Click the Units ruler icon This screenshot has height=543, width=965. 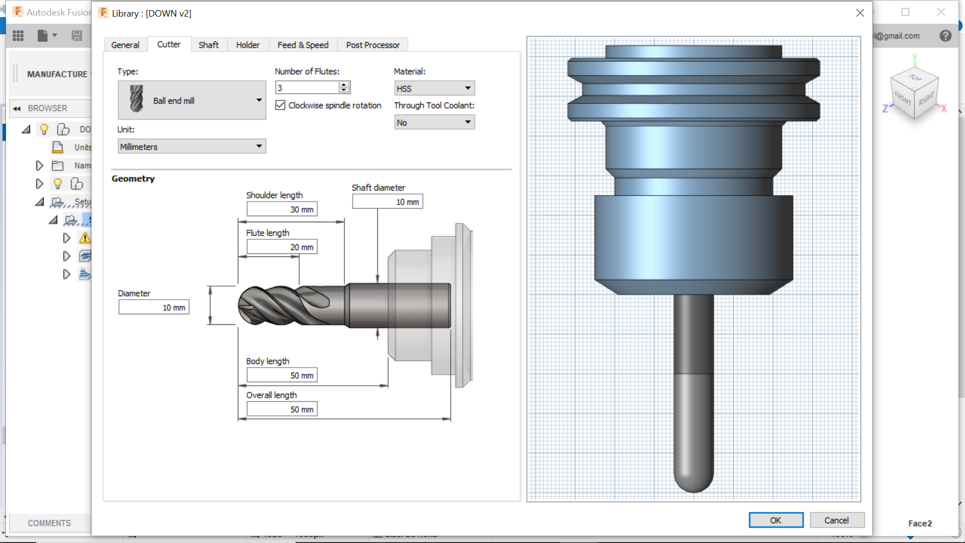click(x=58, y=147)
